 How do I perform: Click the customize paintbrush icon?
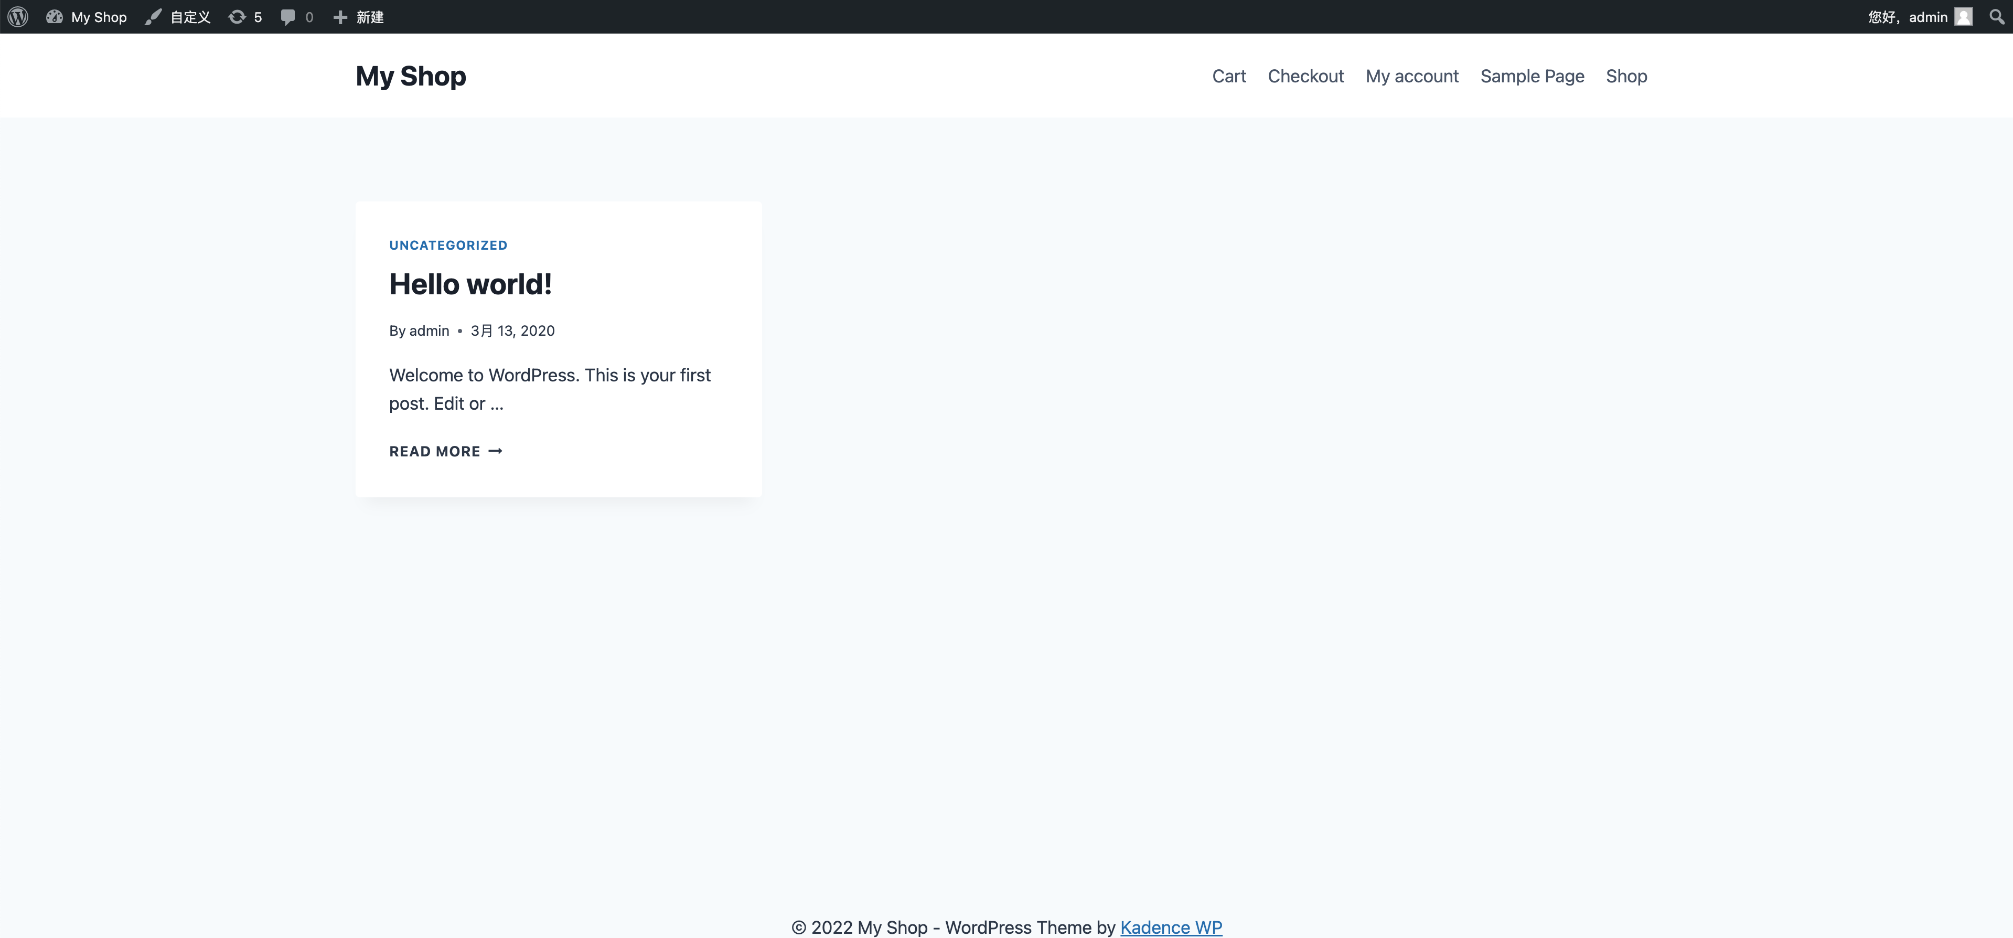pos(153,16)
